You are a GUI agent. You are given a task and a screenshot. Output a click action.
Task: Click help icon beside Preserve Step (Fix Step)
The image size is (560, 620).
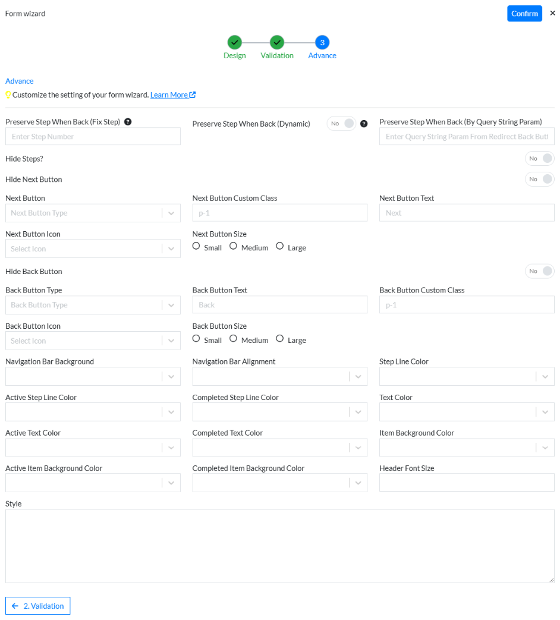tap(128, 122)
